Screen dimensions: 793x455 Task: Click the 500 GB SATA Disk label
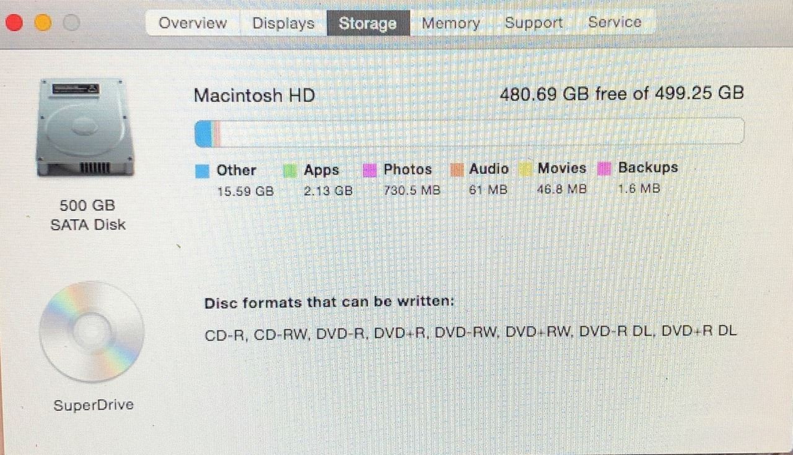pyautogui.click(x=88, y=215)
